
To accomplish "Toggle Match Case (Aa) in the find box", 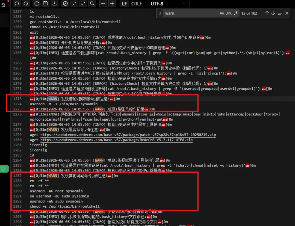I will click(x=222, y=13).
